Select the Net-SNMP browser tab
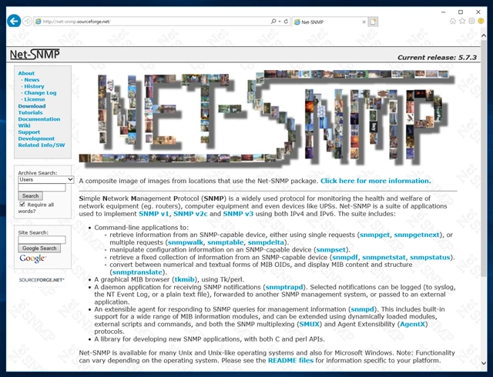This screenshot has width=493, height=377. click(330, 22)
